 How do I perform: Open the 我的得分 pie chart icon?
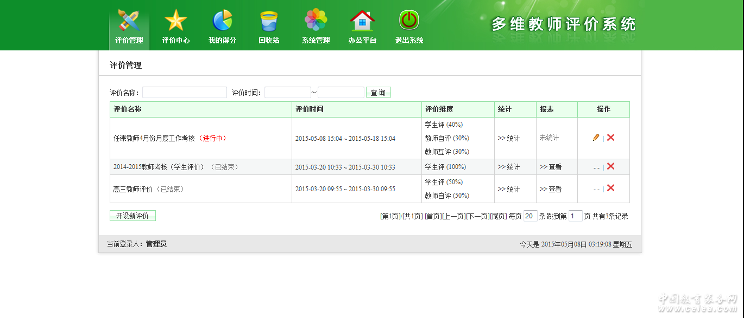[222, 21]
